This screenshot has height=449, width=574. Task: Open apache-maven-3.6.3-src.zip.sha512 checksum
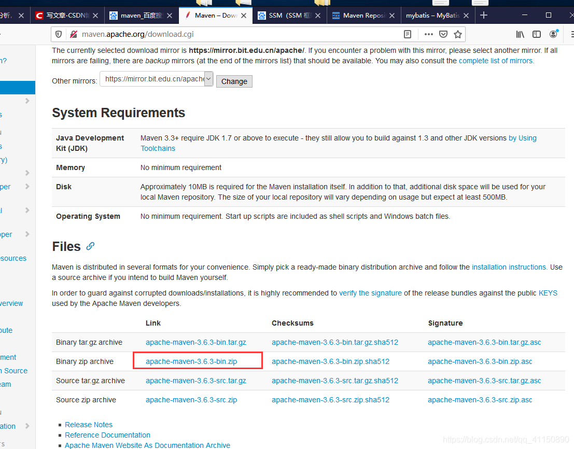(331, 400)
